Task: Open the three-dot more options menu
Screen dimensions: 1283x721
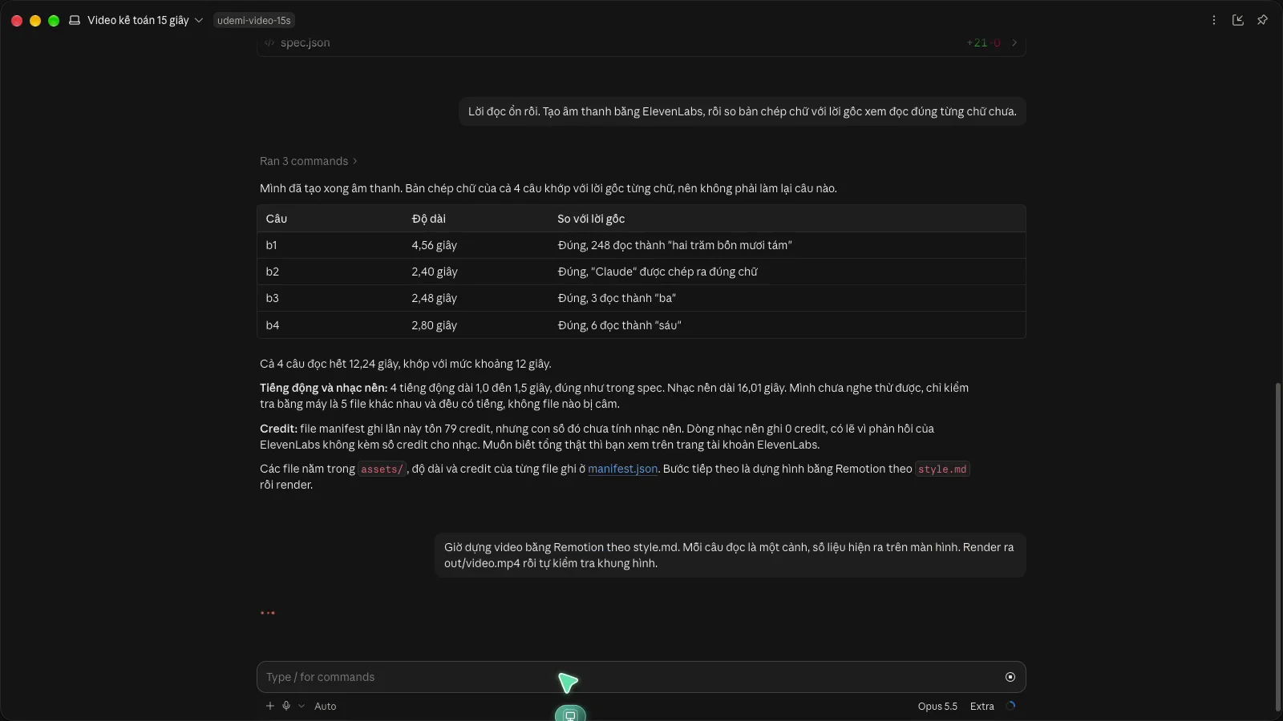Action: tap(1214, 20)
